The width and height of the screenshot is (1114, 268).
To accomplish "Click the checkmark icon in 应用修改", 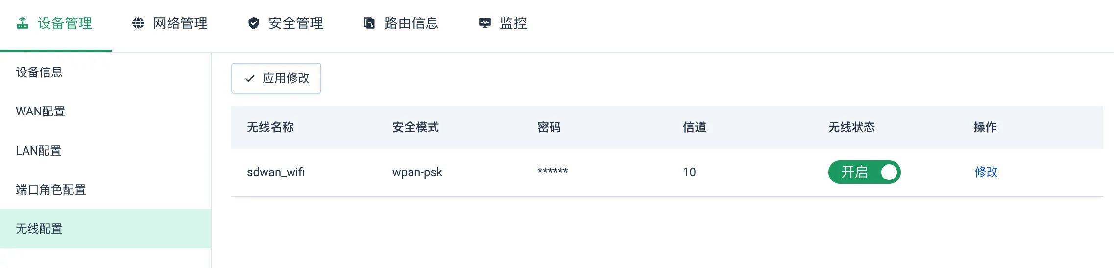I will click(x=250, y=78).
